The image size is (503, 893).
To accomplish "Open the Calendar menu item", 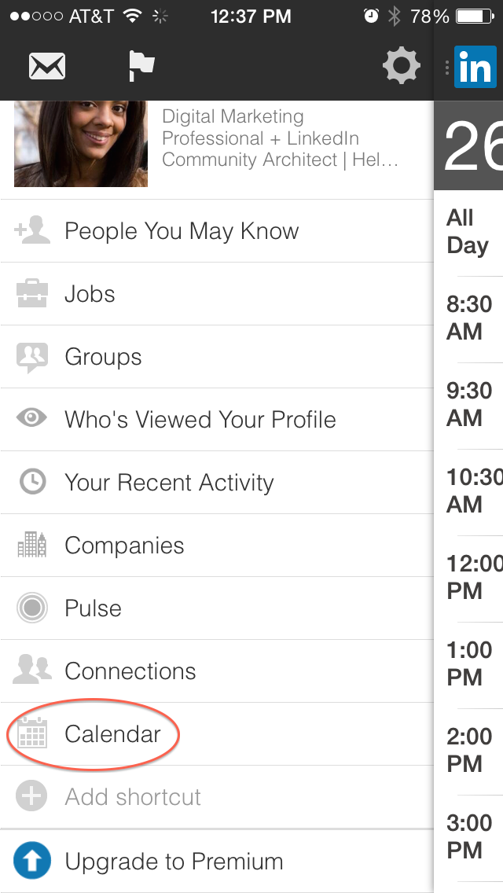I will point(112,734).
